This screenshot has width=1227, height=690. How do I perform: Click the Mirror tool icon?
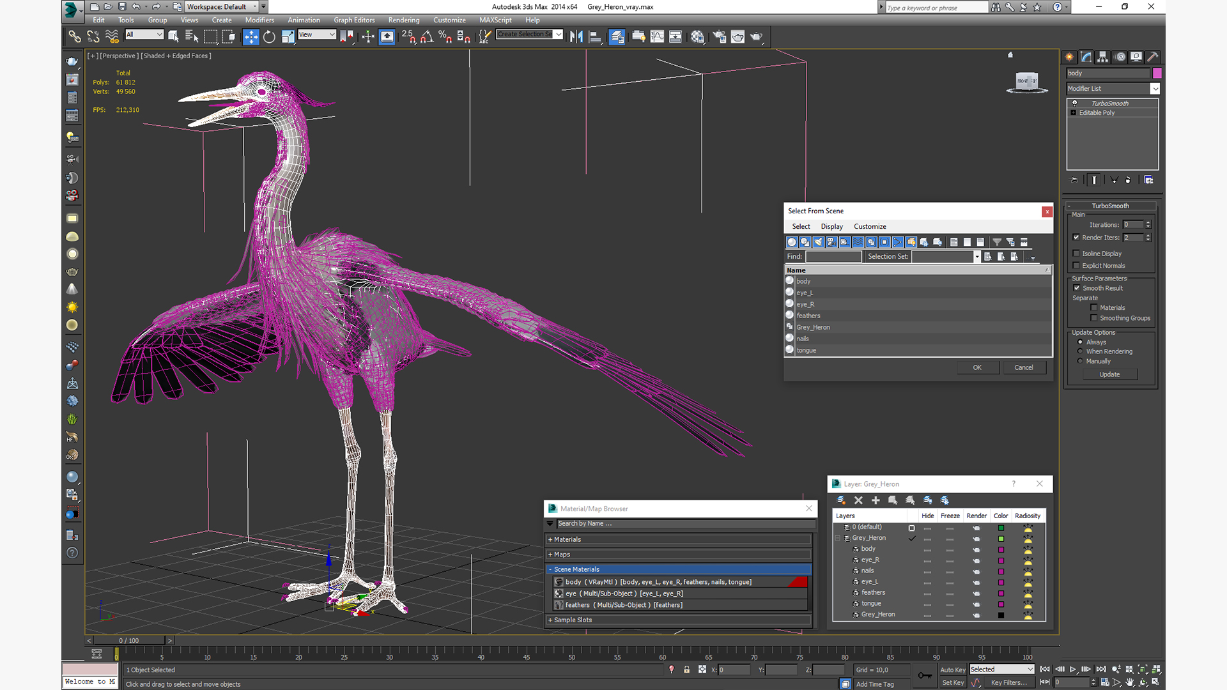pyautogui.click(x=576, y=37)
